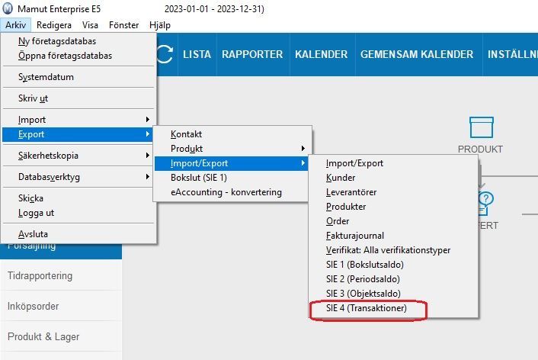This screenshot has width=538, height=360.
Task: Expand the Import submenu
Action: [78, 120]
